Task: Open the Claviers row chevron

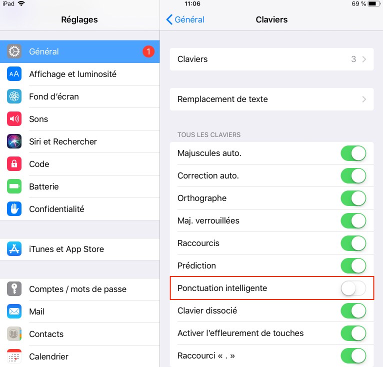Action: 364,59
